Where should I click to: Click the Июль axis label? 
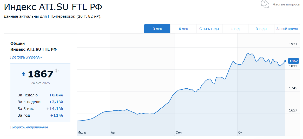(x=82, y=133)
